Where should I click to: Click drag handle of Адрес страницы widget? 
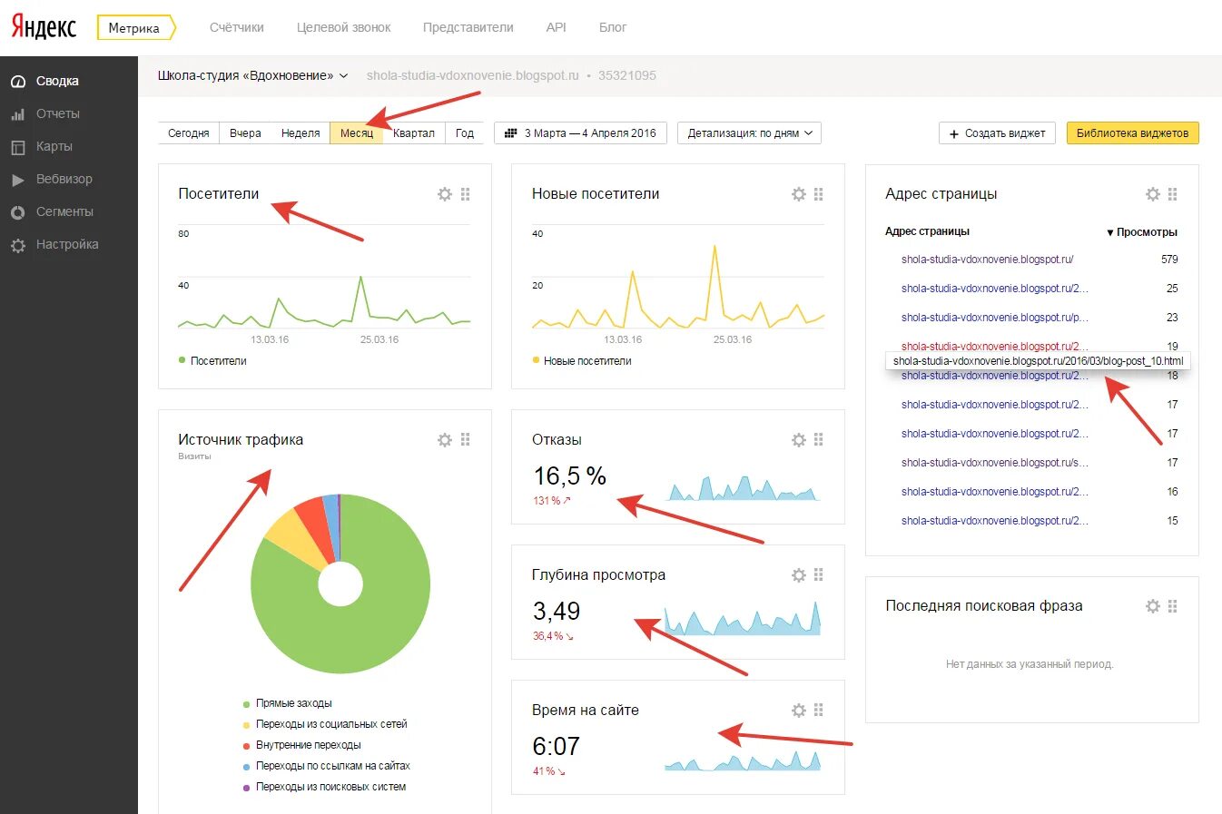pos(1173,194)
